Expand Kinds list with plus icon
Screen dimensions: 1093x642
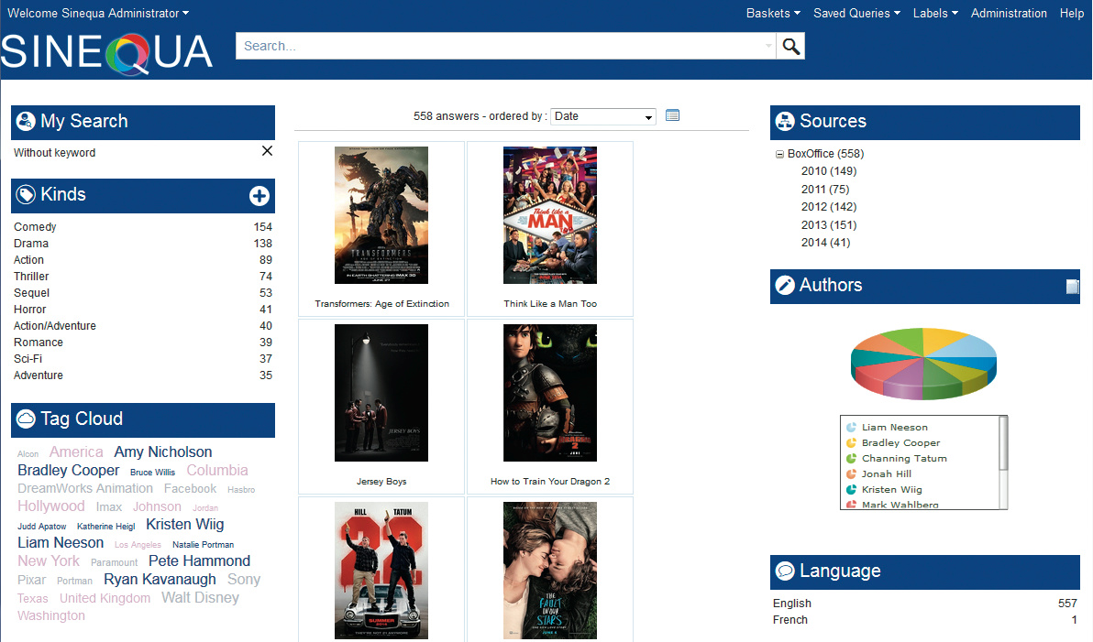point(259,195)
